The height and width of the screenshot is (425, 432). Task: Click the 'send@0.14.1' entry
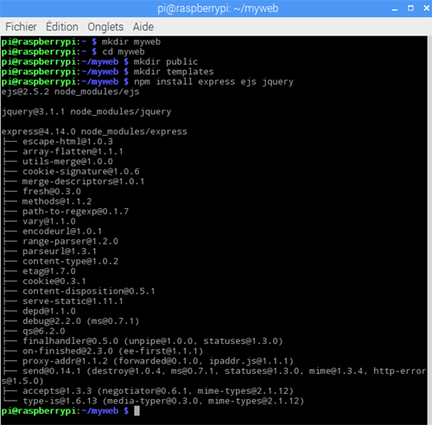click(52, 371)
